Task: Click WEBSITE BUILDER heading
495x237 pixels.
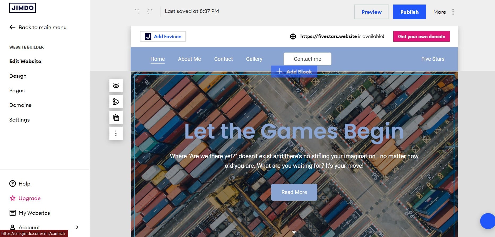Action: click(26, 47)
